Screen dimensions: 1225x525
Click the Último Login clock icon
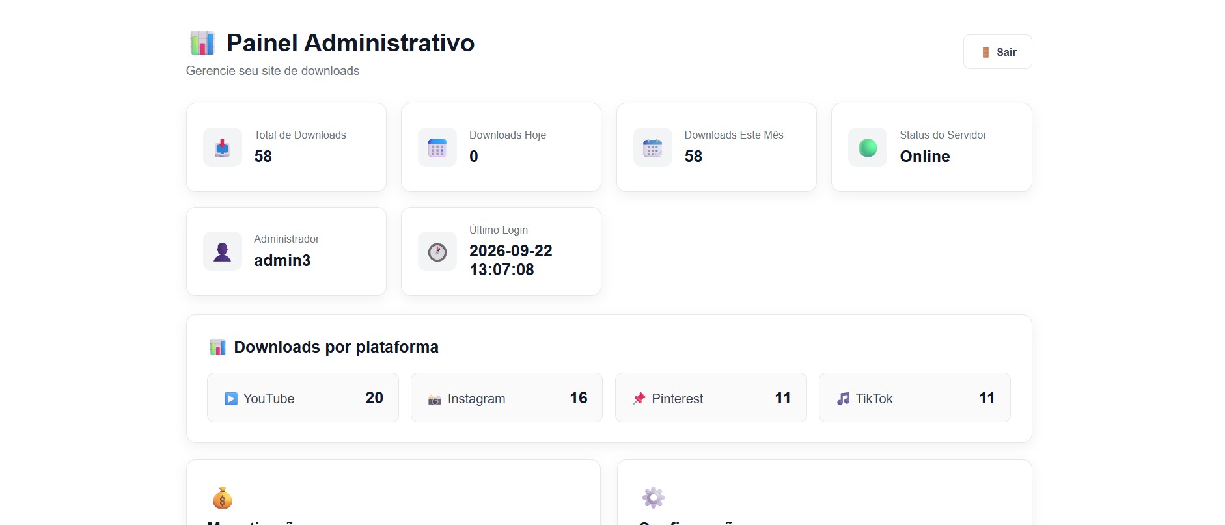[x=437, y=252]
